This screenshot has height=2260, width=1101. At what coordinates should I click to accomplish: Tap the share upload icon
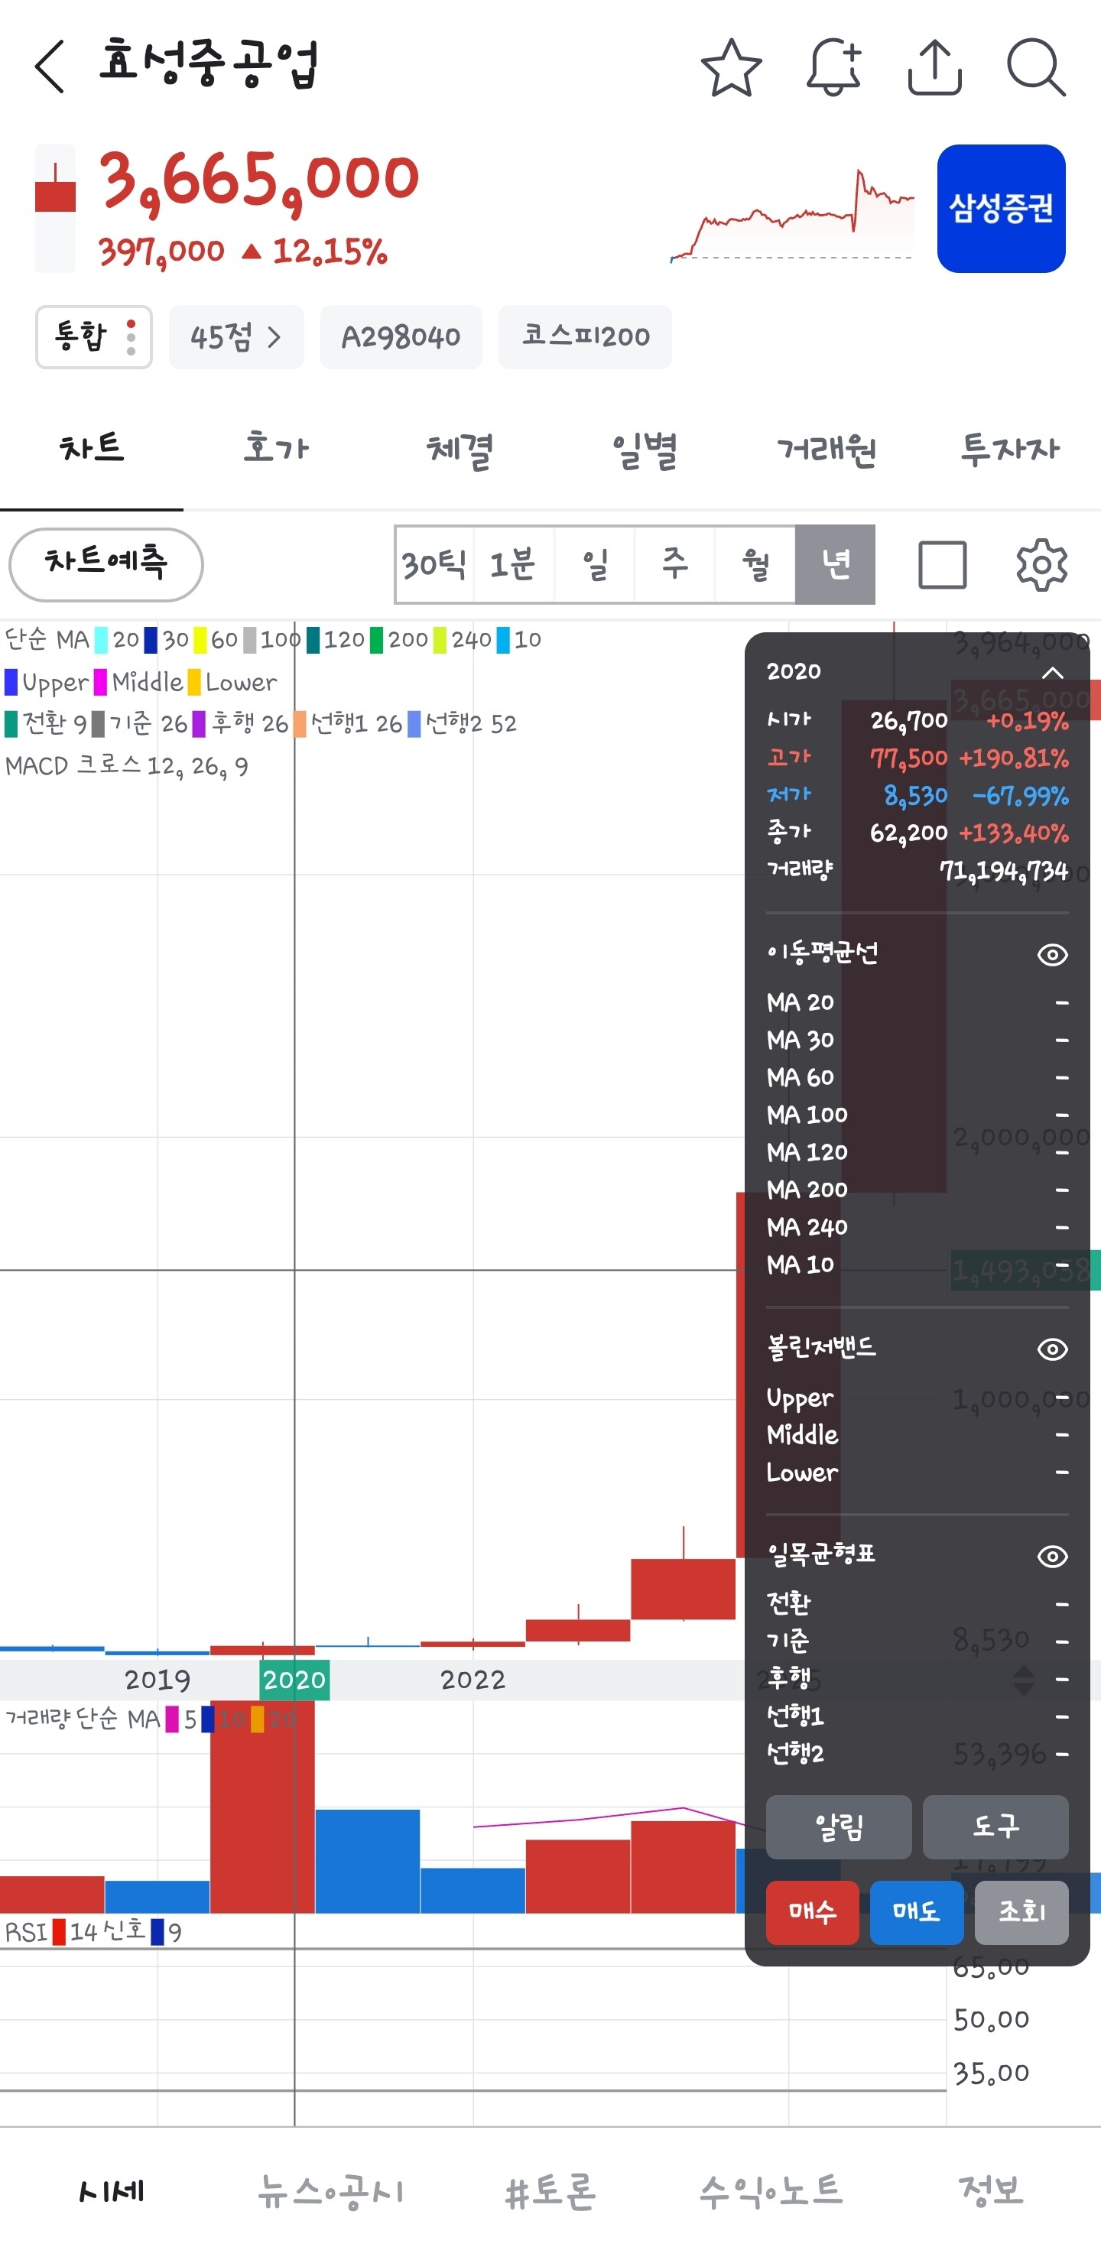(x=934, y=67)
